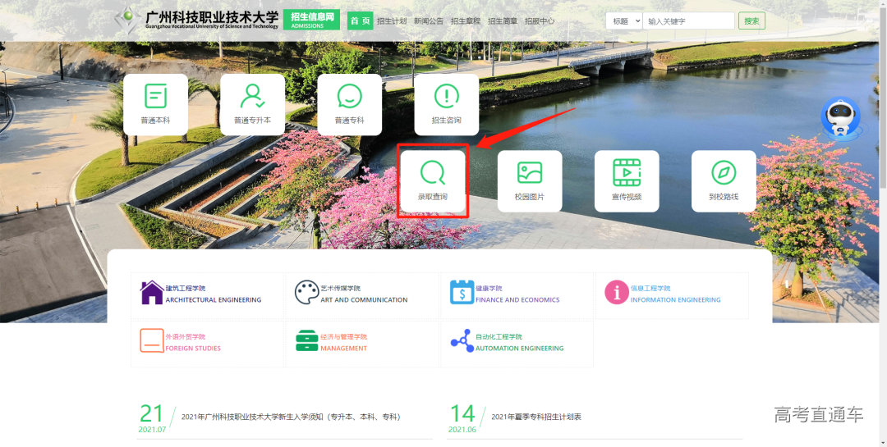Open the ART AND COMMUNICATION college link
887x447 pixels.
pos(364,300)
